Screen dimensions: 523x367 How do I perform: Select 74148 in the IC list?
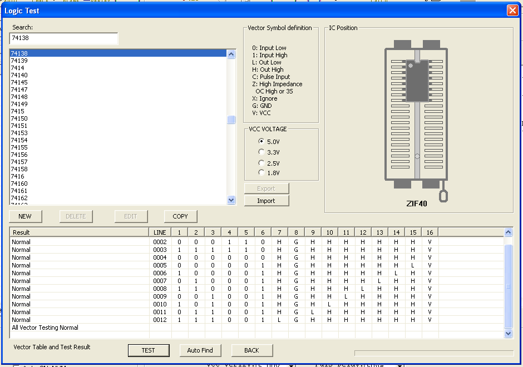click(x=119, y=97)
